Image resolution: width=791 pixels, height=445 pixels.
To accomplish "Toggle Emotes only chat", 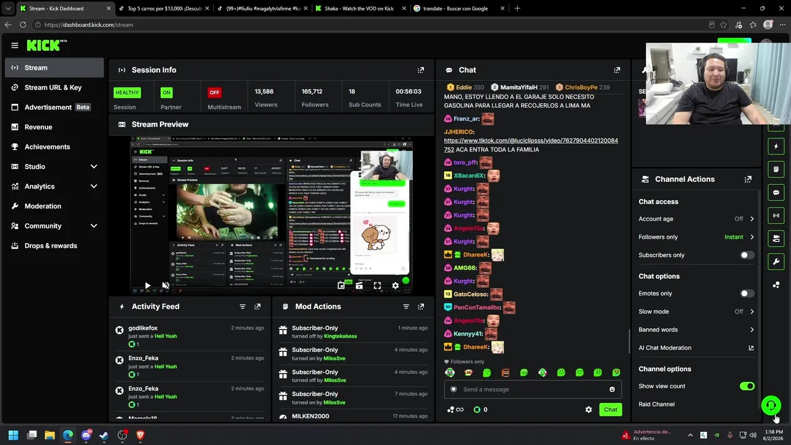I will 747,294.
